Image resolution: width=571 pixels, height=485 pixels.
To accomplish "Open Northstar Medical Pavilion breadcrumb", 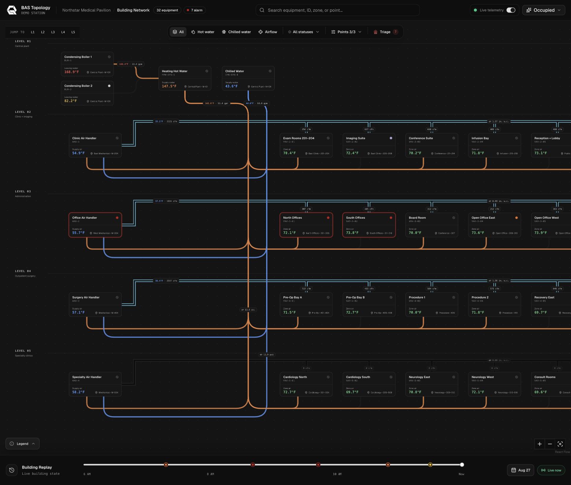I will (86, 10).
